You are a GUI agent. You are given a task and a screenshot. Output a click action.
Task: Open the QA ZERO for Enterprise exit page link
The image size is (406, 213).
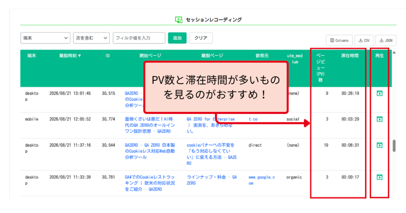[211, 125]
